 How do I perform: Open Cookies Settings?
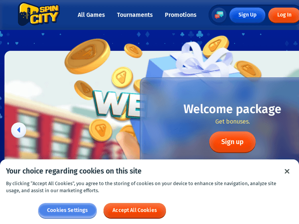tap(67, 210)
